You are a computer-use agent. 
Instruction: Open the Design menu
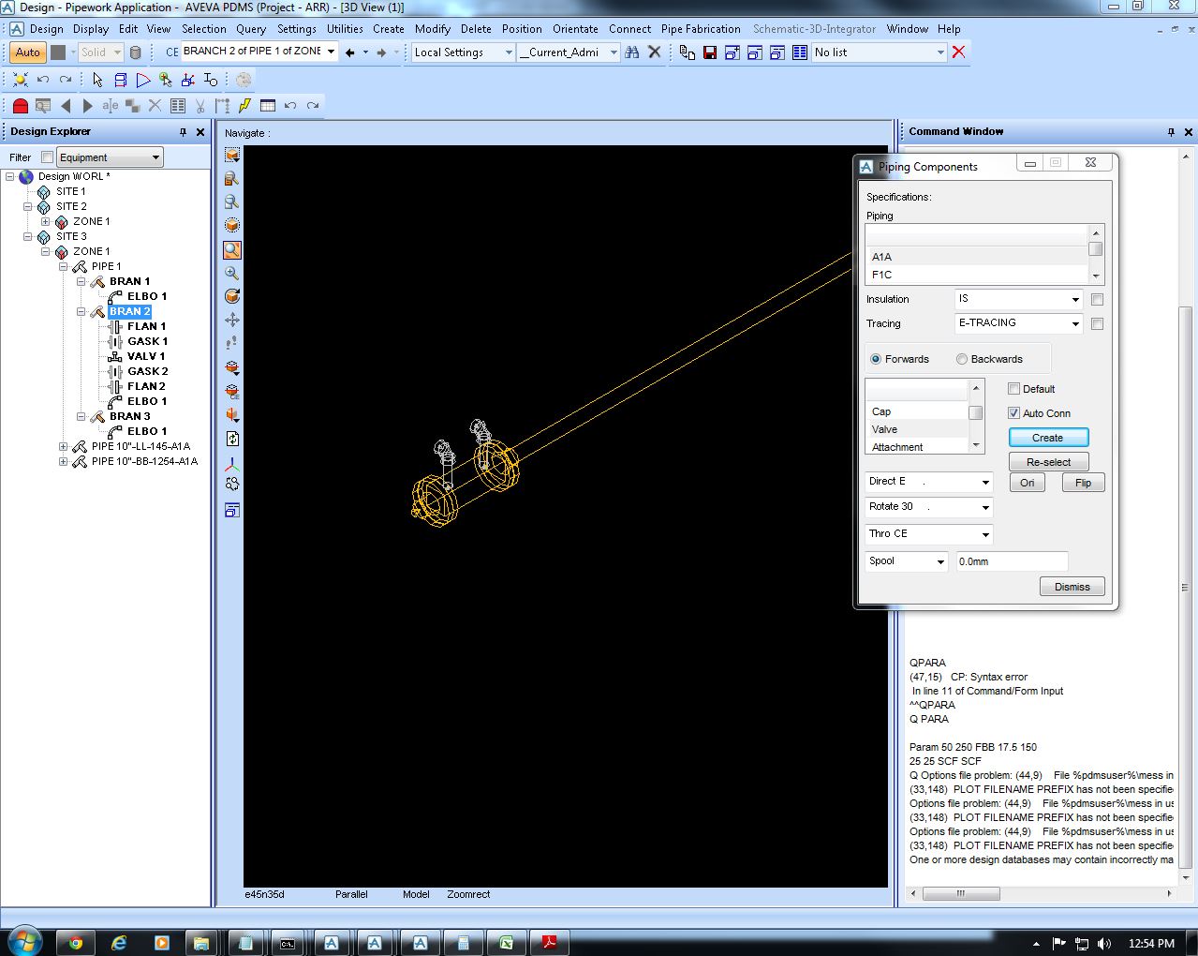tap(46, 29)
